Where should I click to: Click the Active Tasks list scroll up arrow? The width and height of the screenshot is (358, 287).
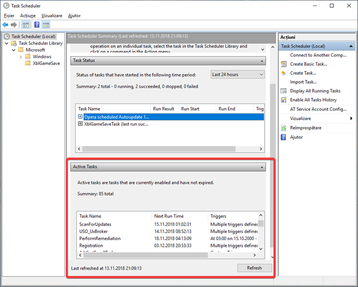(x=261, y=215)
